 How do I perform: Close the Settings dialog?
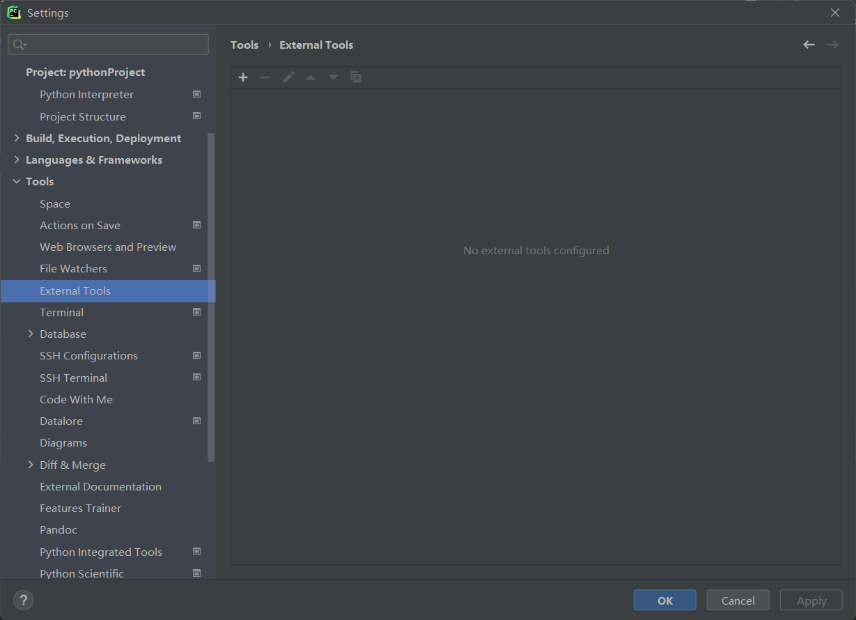835,13
